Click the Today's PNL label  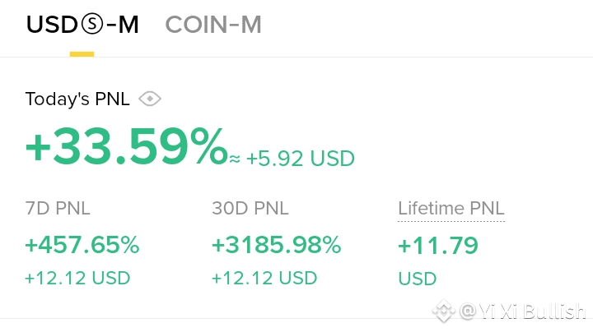77,99
